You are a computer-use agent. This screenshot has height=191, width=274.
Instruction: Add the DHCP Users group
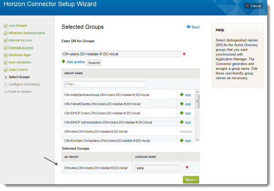coord(187,113)
